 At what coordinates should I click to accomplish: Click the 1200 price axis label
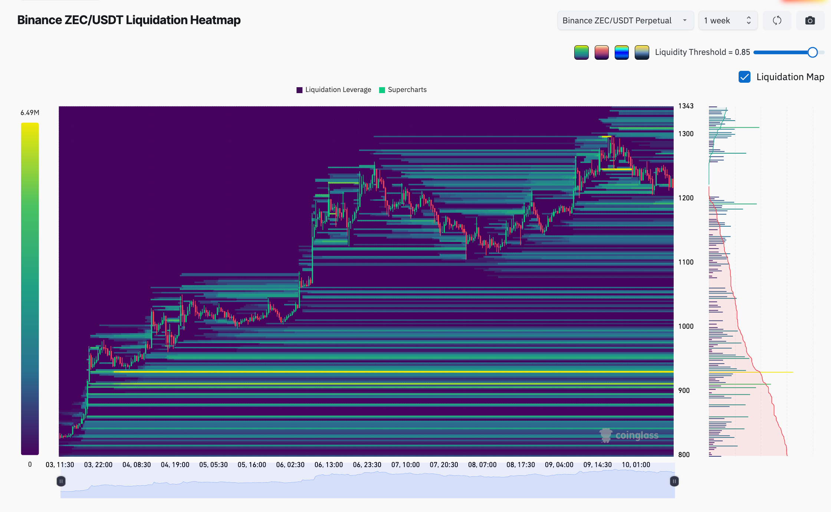[686, 198]
